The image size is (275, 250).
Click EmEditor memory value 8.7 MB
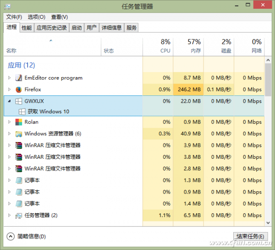click(x=192, y=78)
